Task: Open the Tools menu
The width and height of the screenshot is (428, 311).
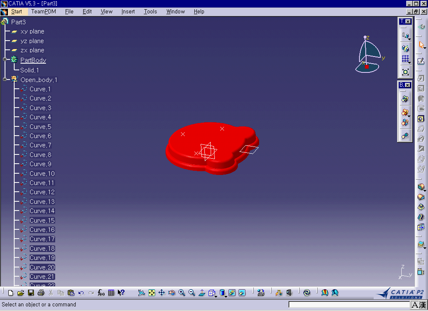Action: pyautogui.click(x=150, y=11)
